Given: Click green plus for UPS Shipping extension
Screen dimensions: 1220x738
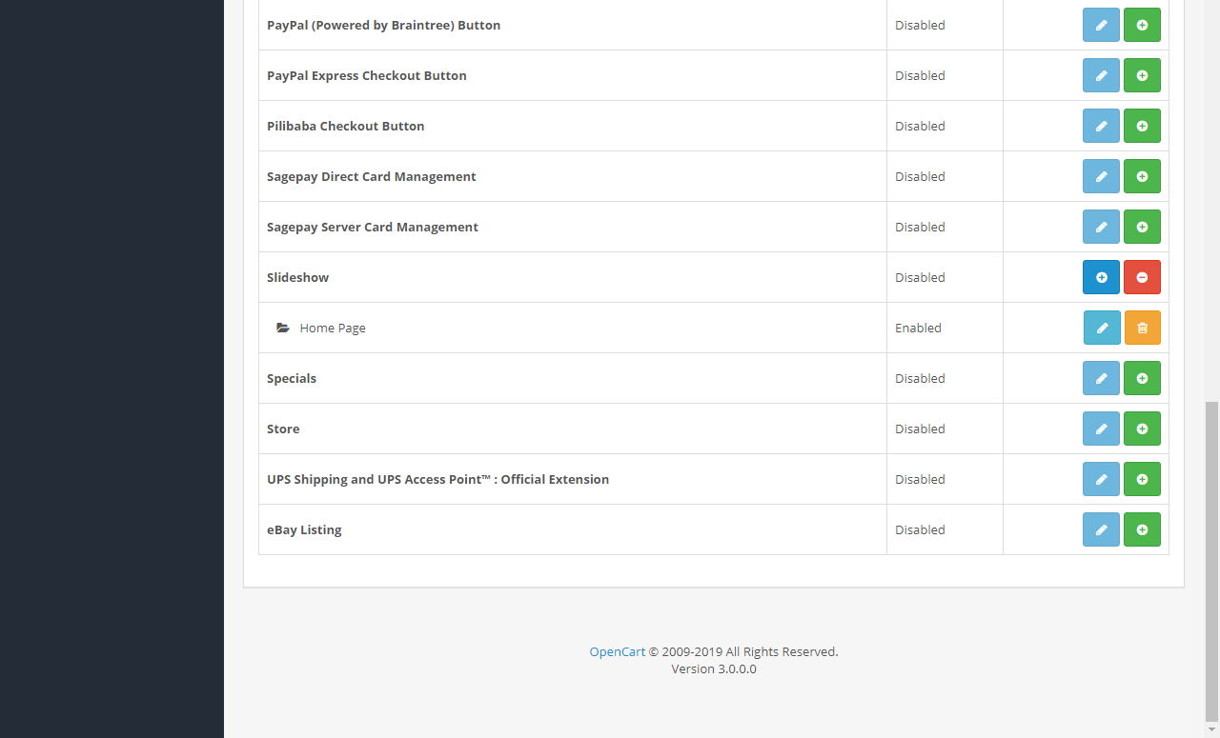Looking at the screenshot, I should pyautogui.click(x=1142, y=479).
